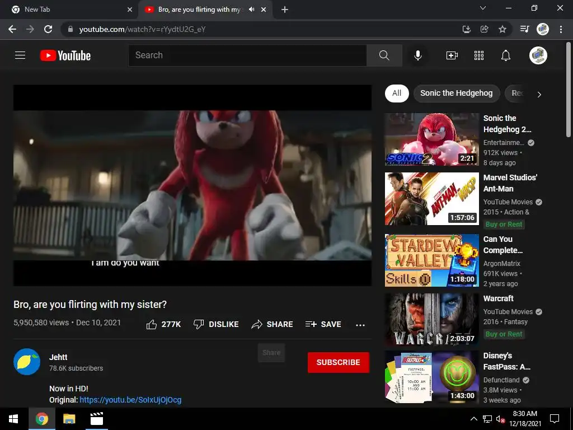Play or pause the video player
The image size is (573, 430).
tap(192, 185)
